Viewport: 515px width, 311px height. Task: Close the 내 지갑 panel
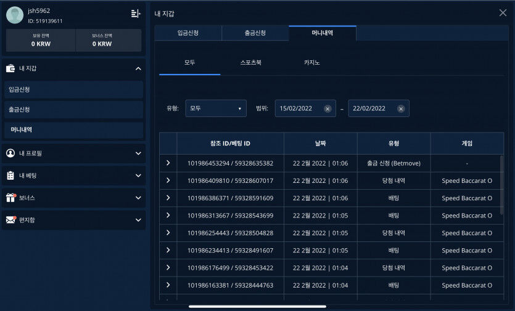pyautogui.click(x=503, y=13)
